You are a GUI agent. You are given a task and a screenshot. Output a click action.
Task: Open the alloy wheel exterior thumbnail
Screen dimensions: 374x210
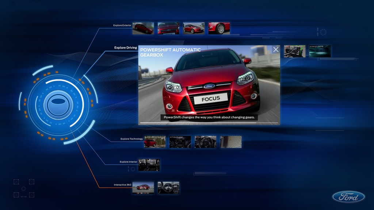coord(219,28)
